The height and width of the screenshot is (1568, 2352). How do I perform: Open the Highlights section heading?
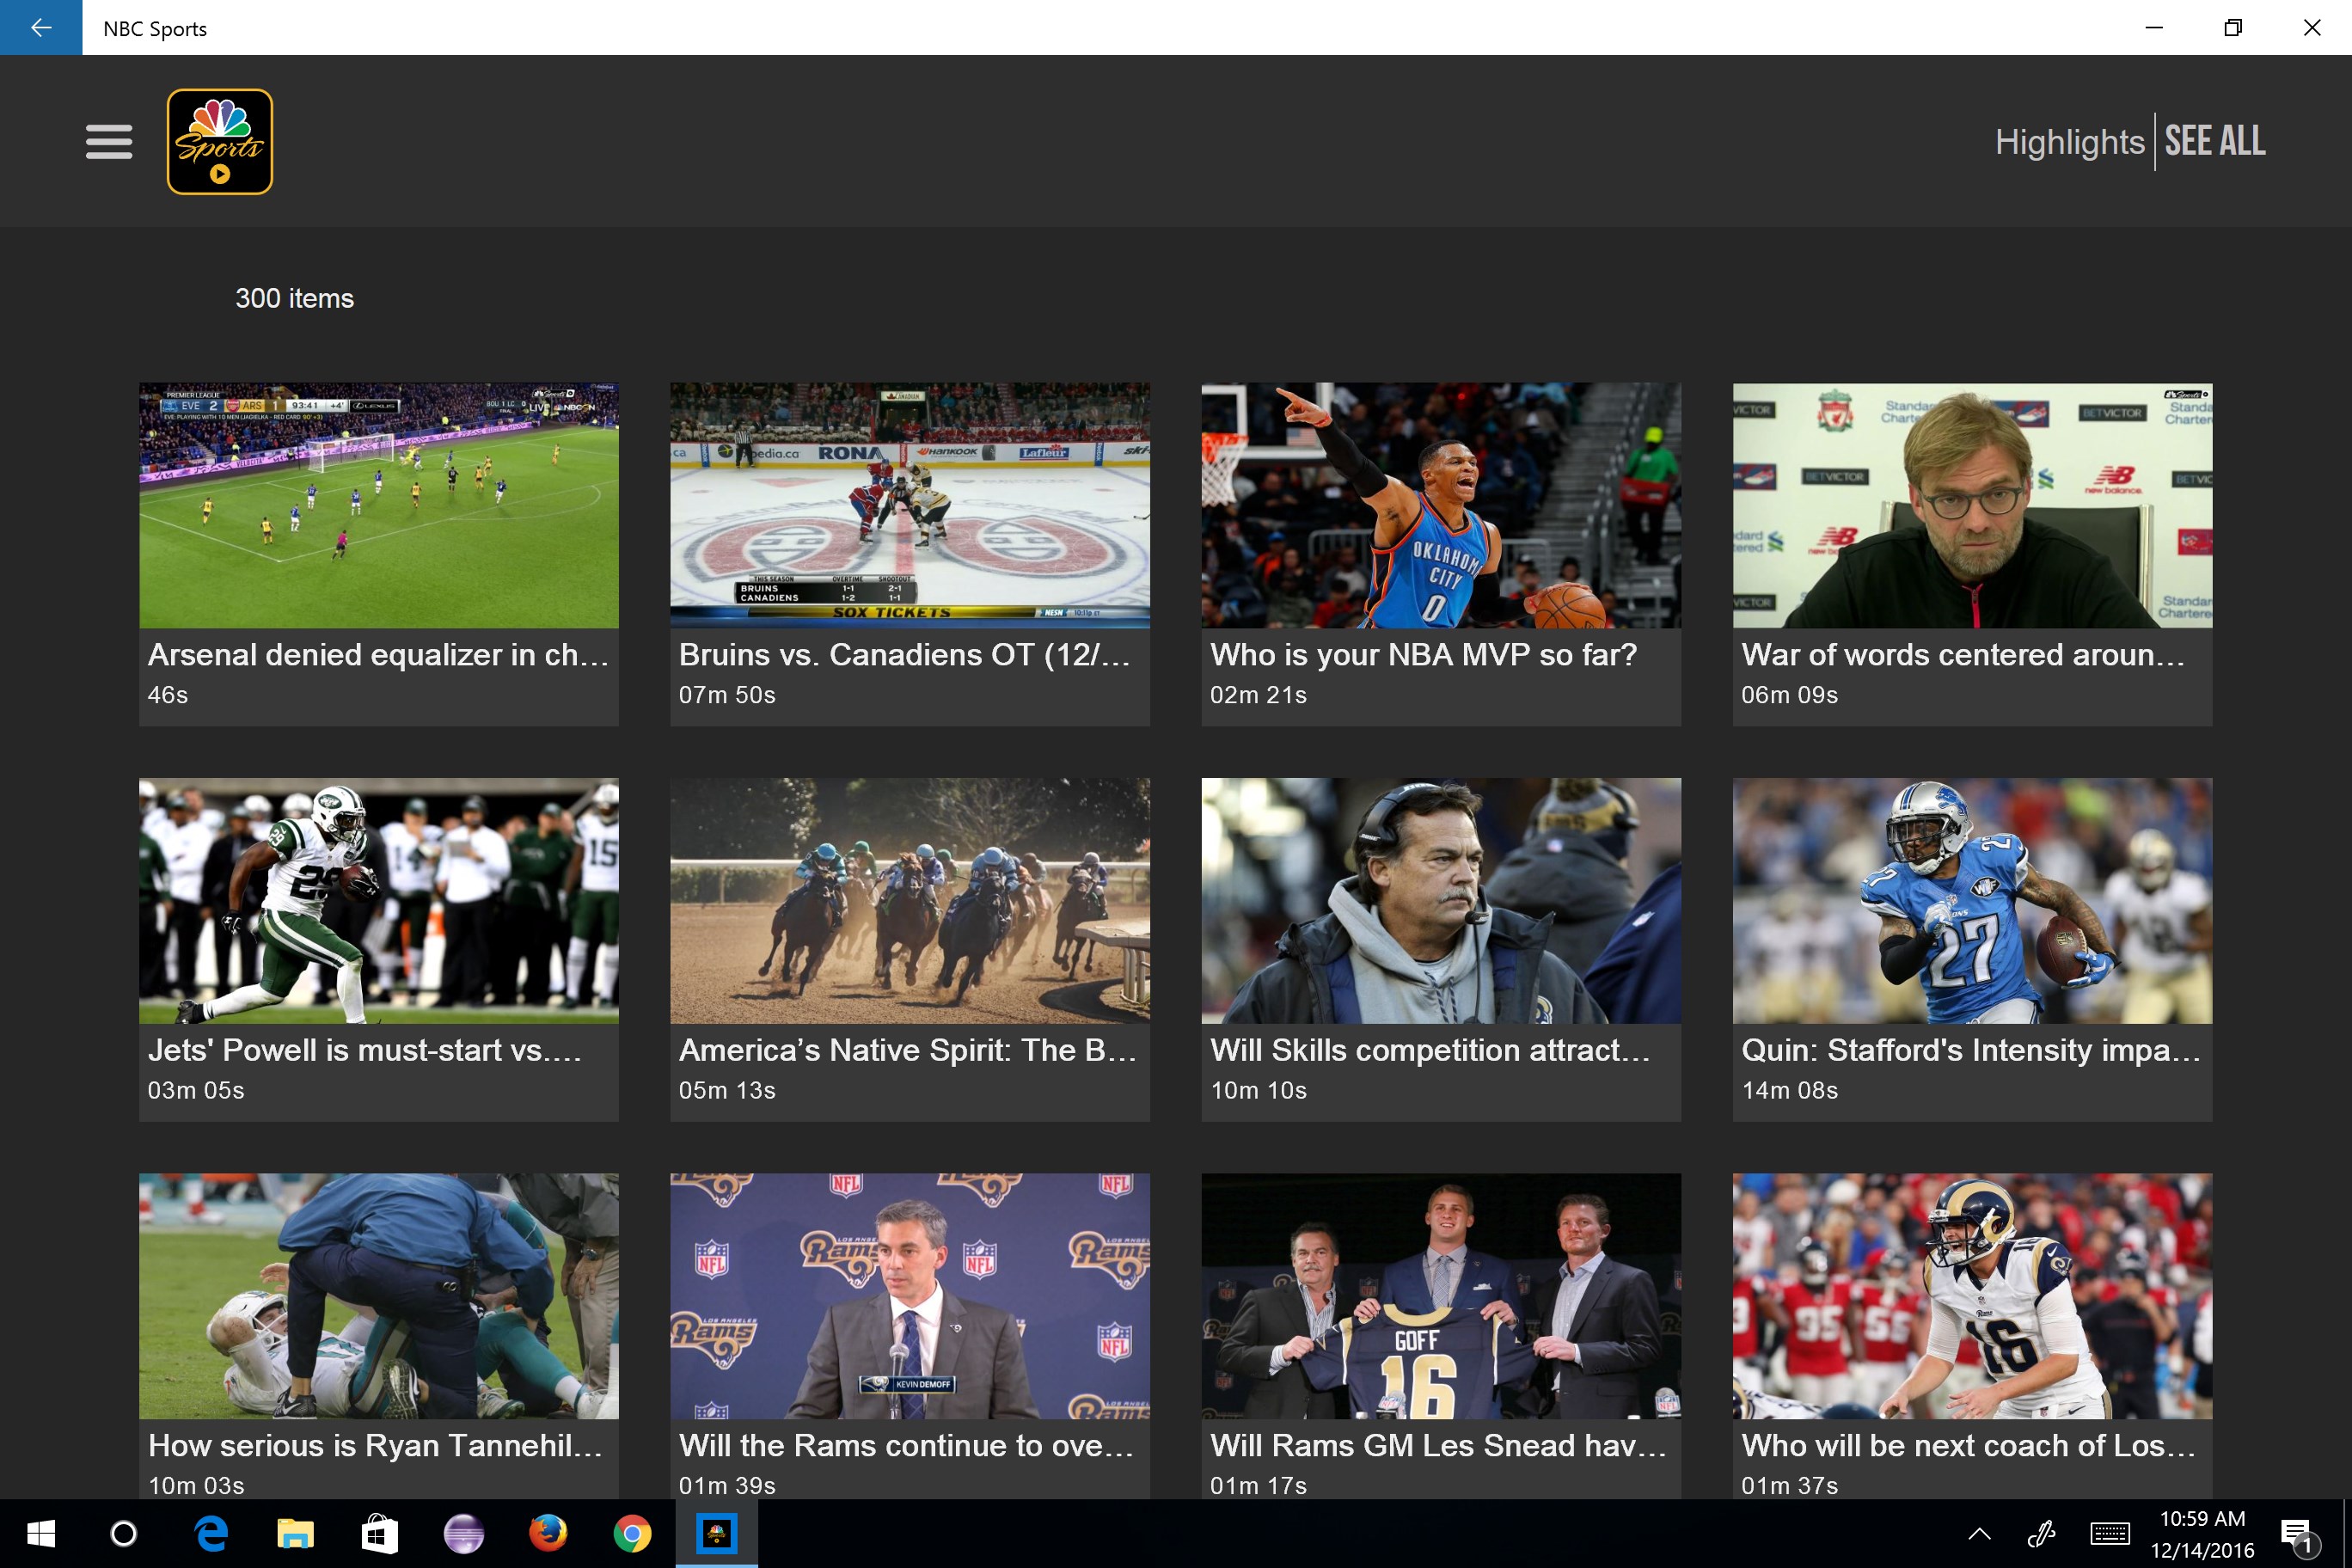(x=2069, y=142)
